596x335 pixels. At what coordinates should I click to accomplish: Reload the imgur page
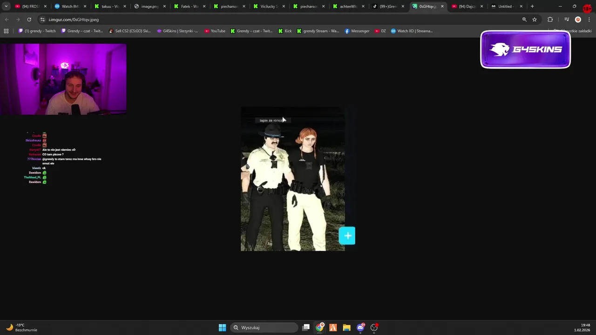[x=29, y=20]
